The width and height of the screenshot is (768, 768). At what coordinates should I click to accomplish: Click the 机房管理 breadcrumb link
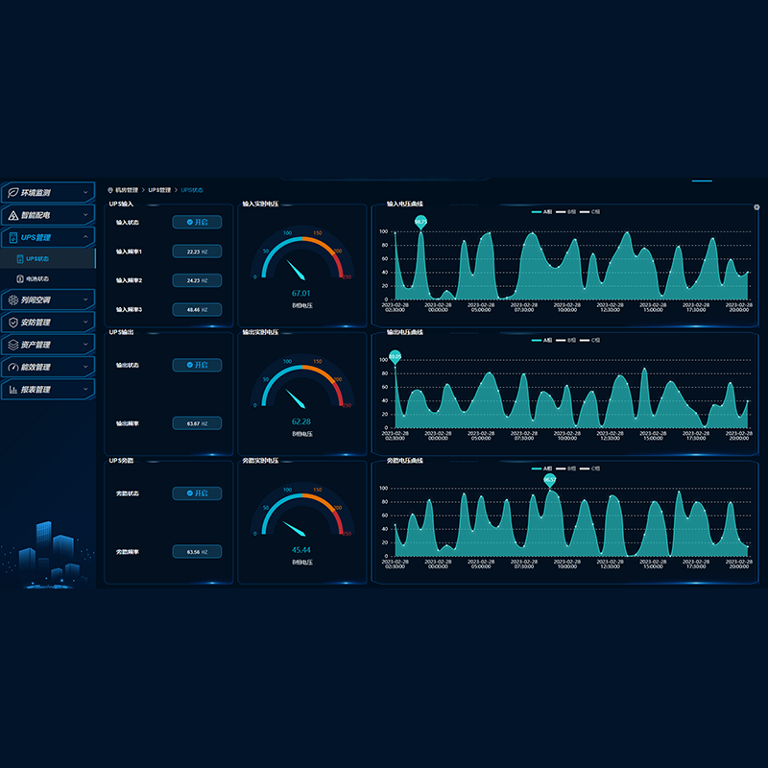click(x=127, y=190)
